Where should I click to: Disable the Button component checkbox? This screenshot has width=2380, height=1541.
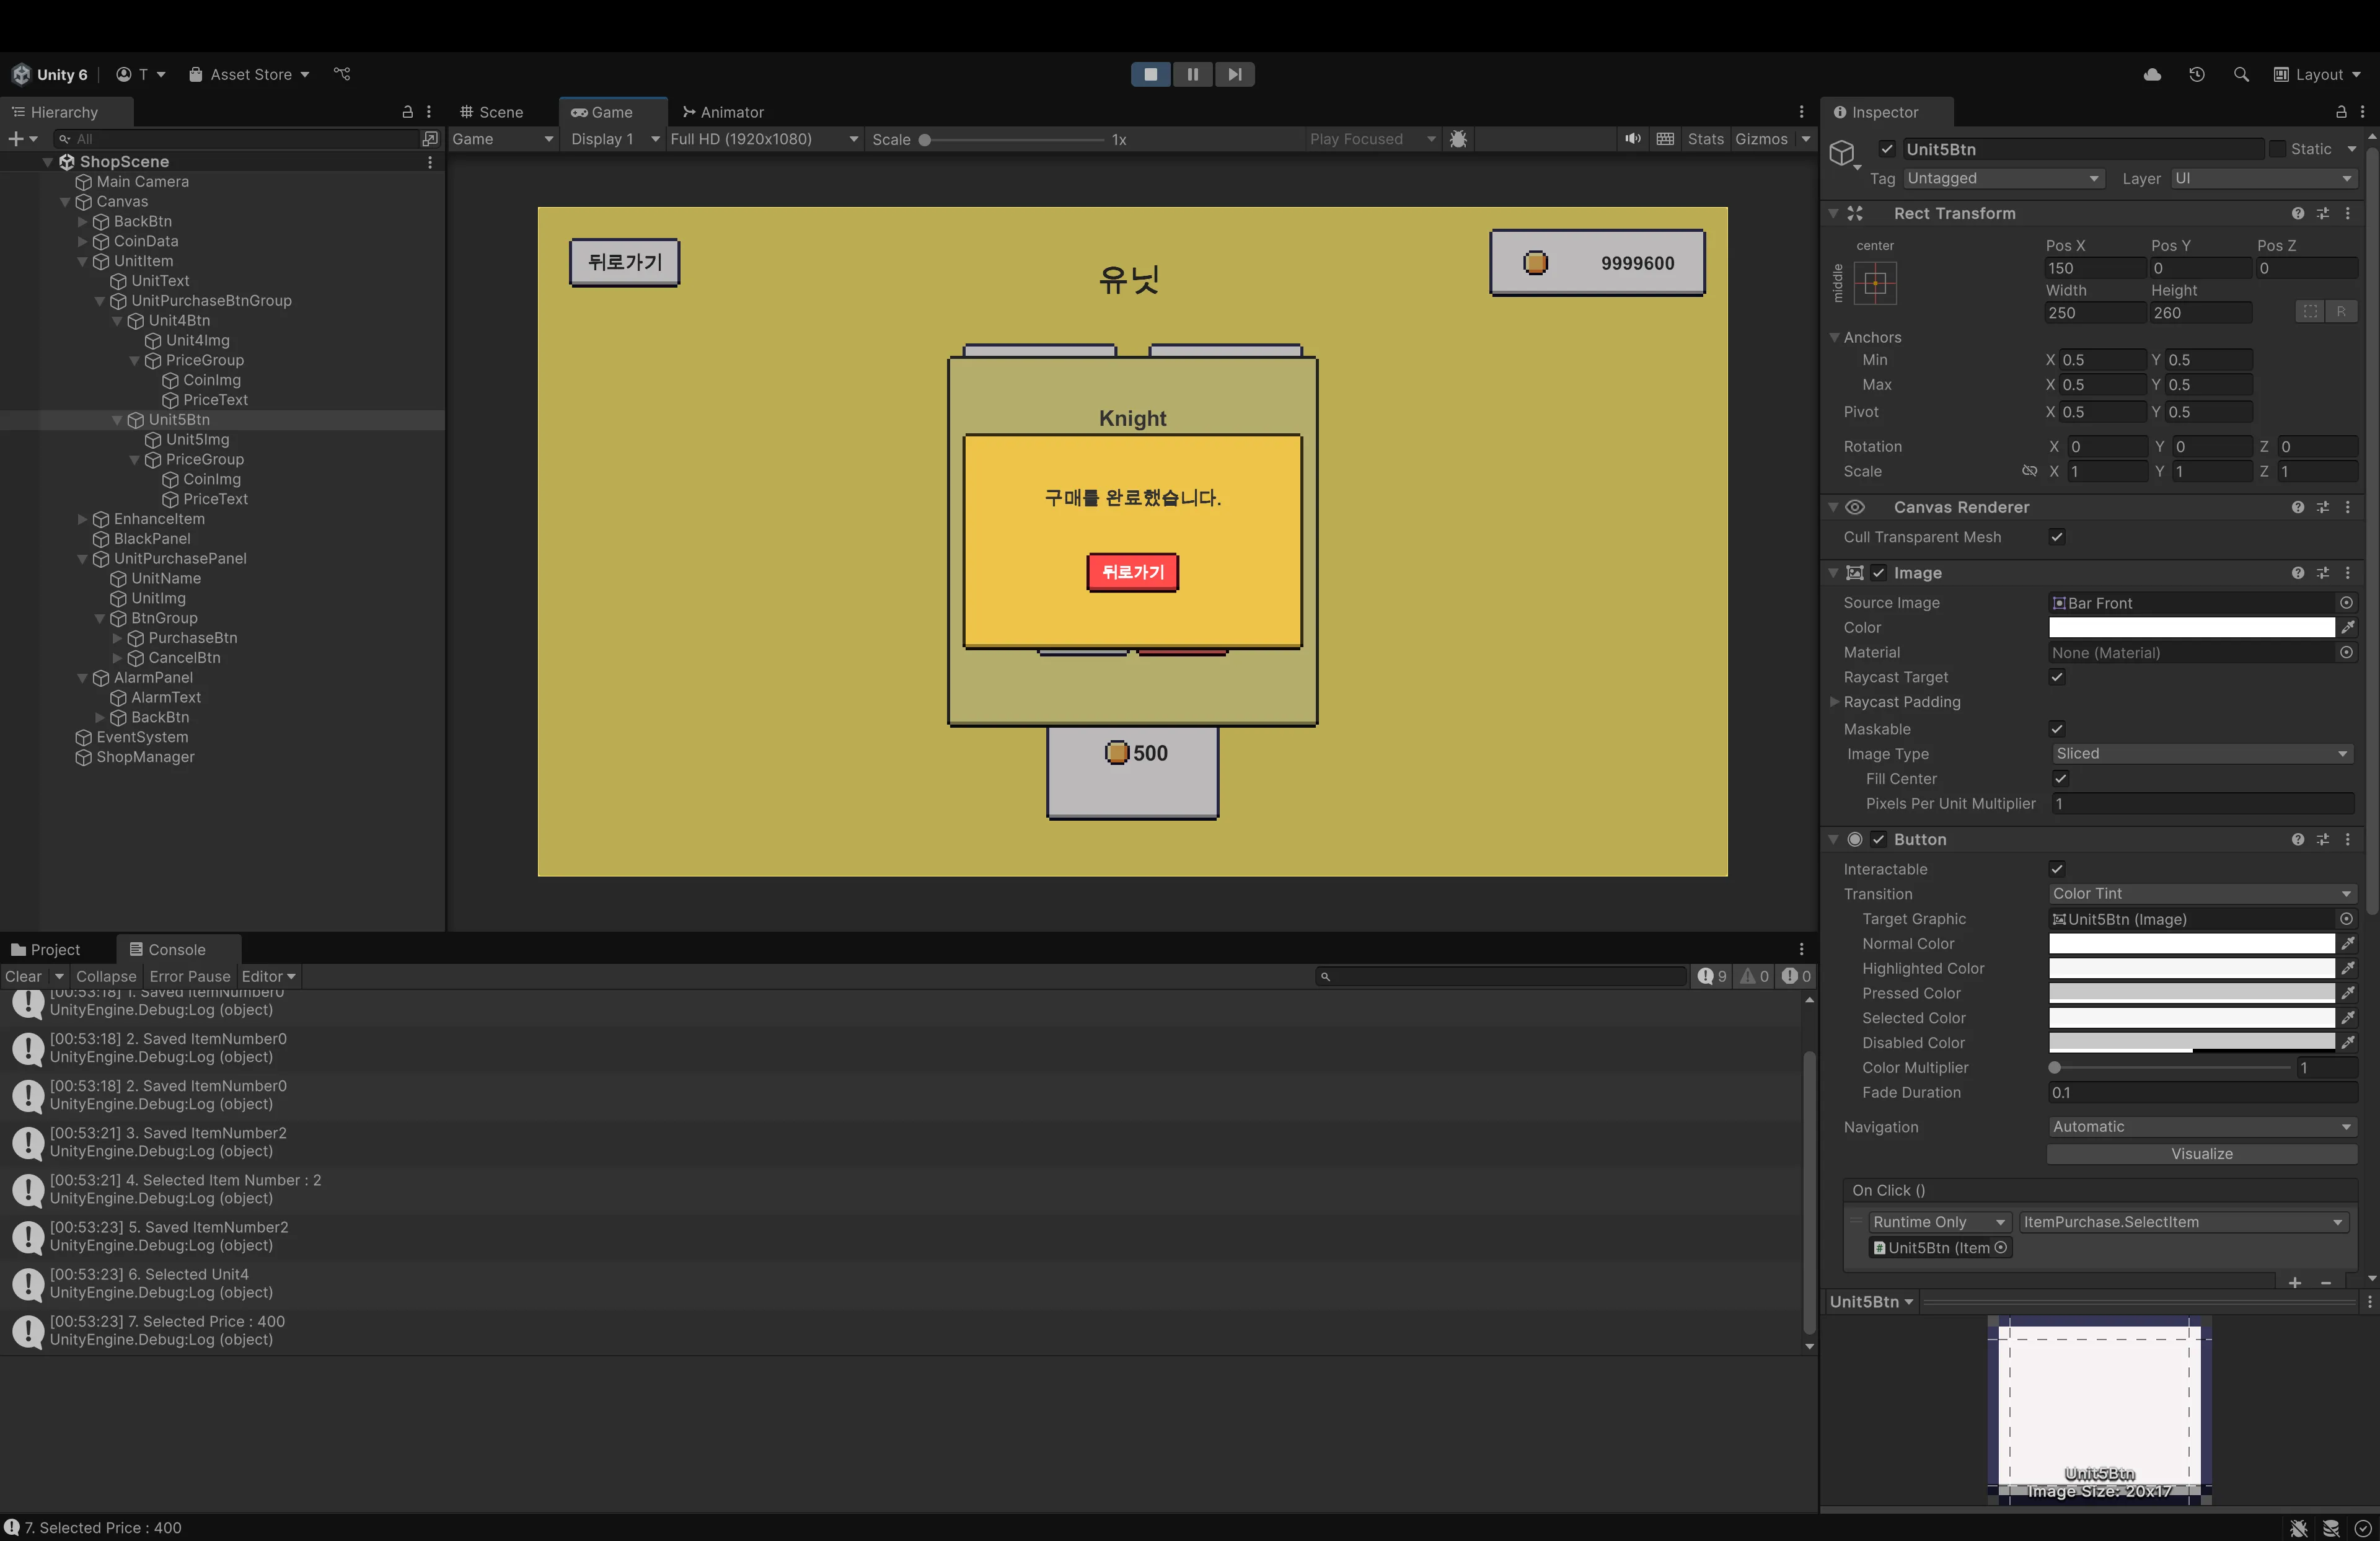(x=1878, y=839)
